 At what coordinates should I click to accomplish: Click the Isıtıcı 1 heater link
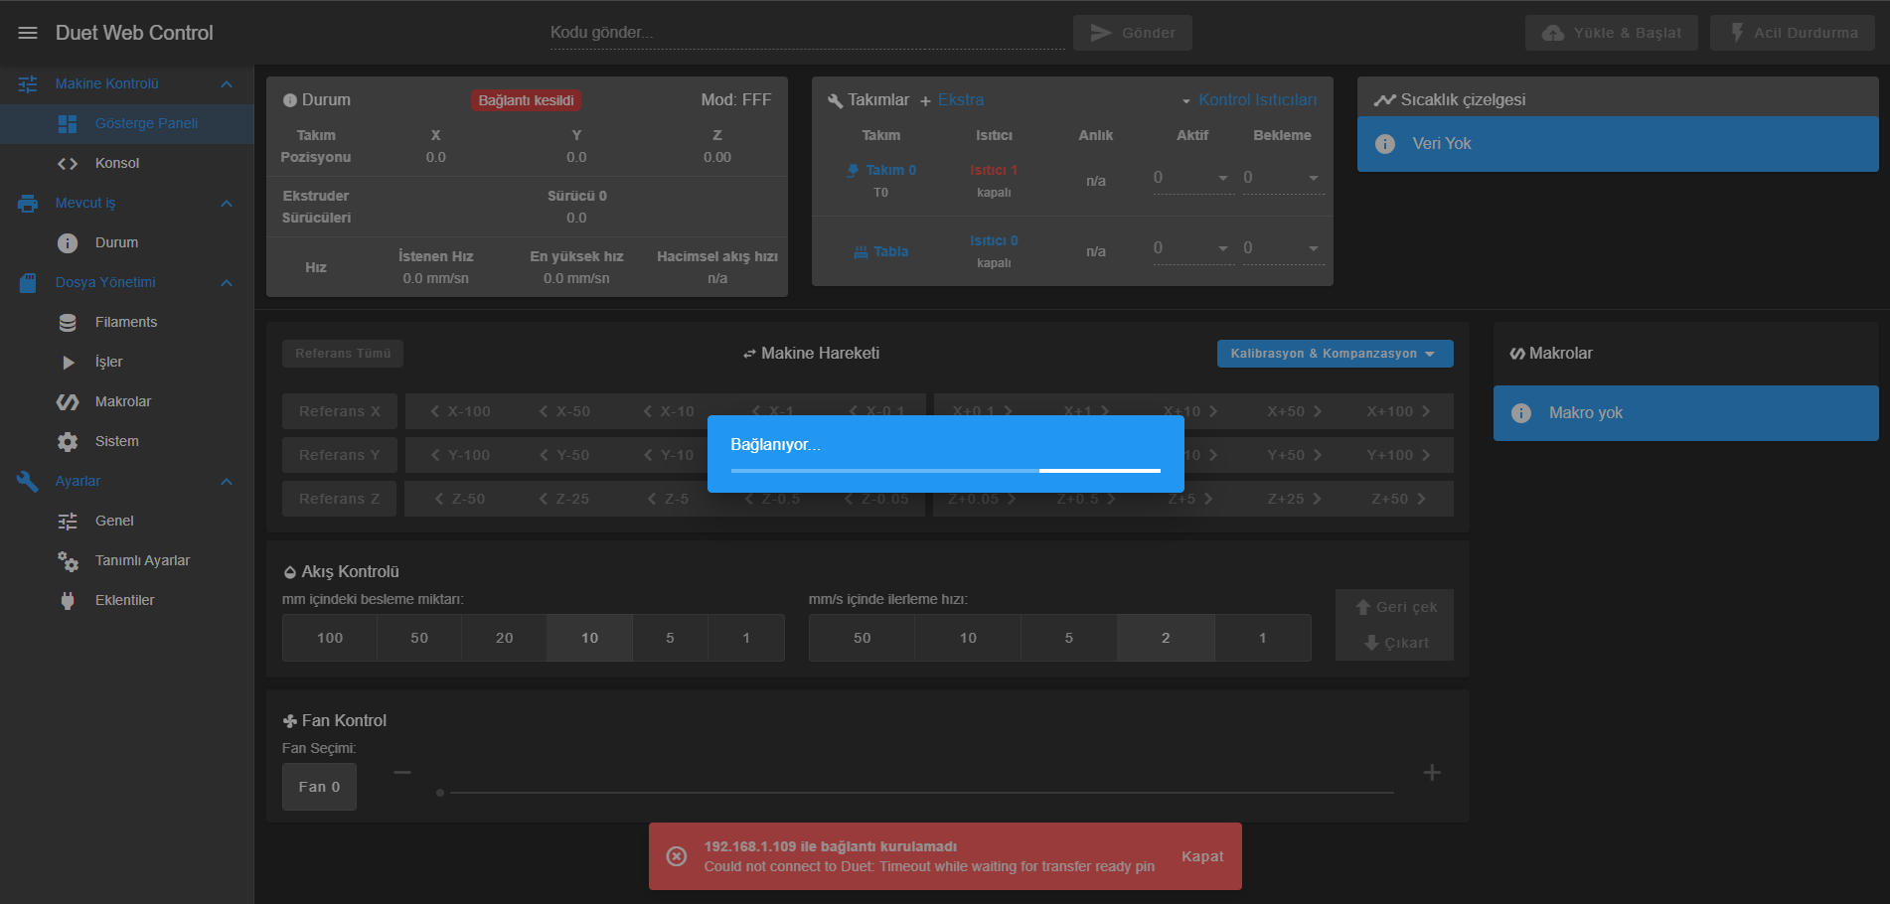coord(994,171)
